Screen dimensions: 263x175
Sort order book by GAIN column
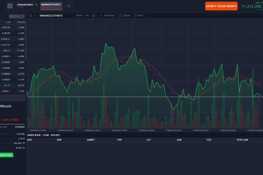(179, 140)
